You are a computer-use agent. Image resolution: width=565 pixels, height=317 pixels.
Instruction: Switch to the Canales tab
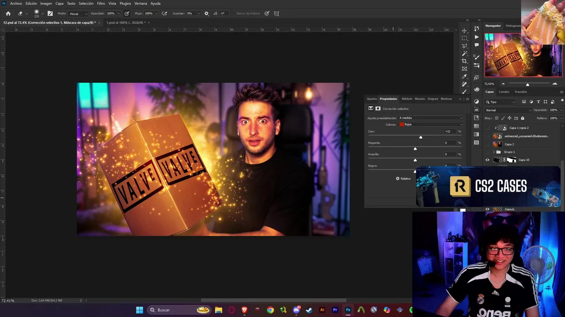[504, 92]
